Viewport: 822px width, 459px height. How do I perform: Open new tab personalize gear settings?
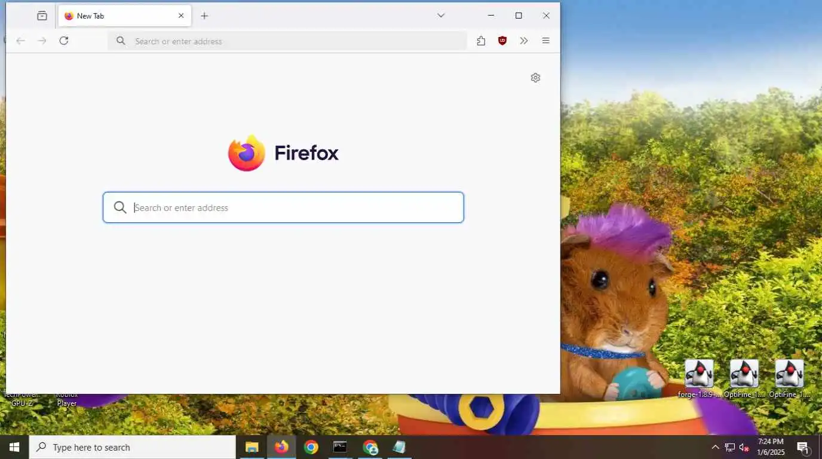[x=535, y=78]
